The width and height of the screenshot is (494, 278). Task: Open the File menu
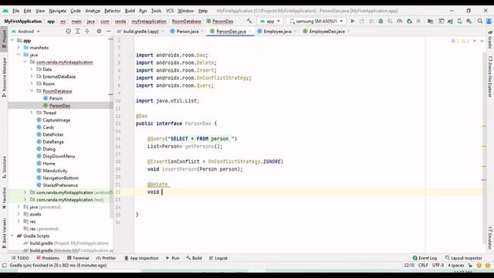pyautogui.click(x=15, y=11)
